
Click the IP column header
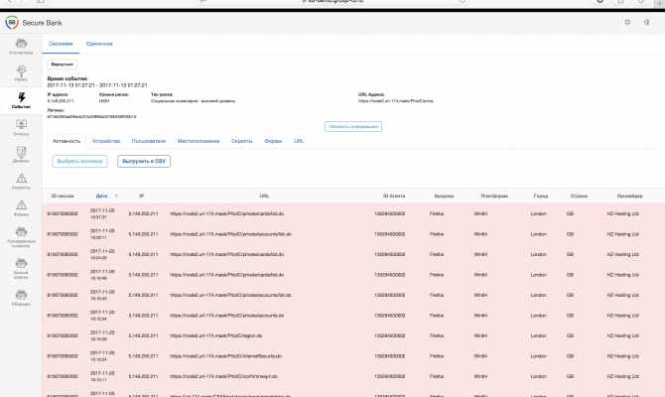[x=141, y=196]
